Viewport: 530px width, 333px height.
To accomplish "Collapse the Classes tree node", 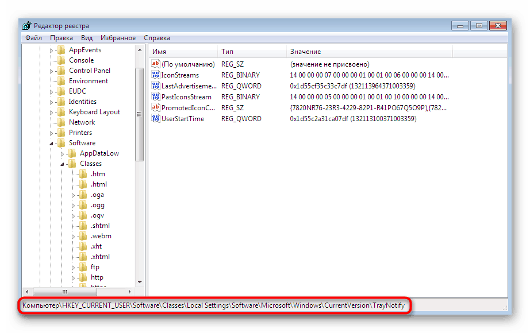I will click(x=62, y=164).
